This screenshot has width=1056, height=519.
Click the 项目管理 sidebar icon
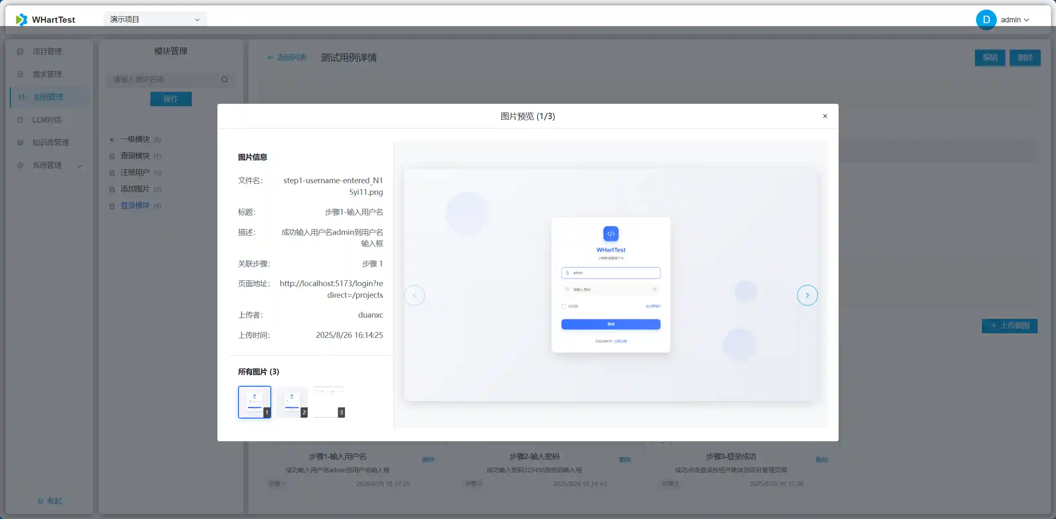click(20, 52)
